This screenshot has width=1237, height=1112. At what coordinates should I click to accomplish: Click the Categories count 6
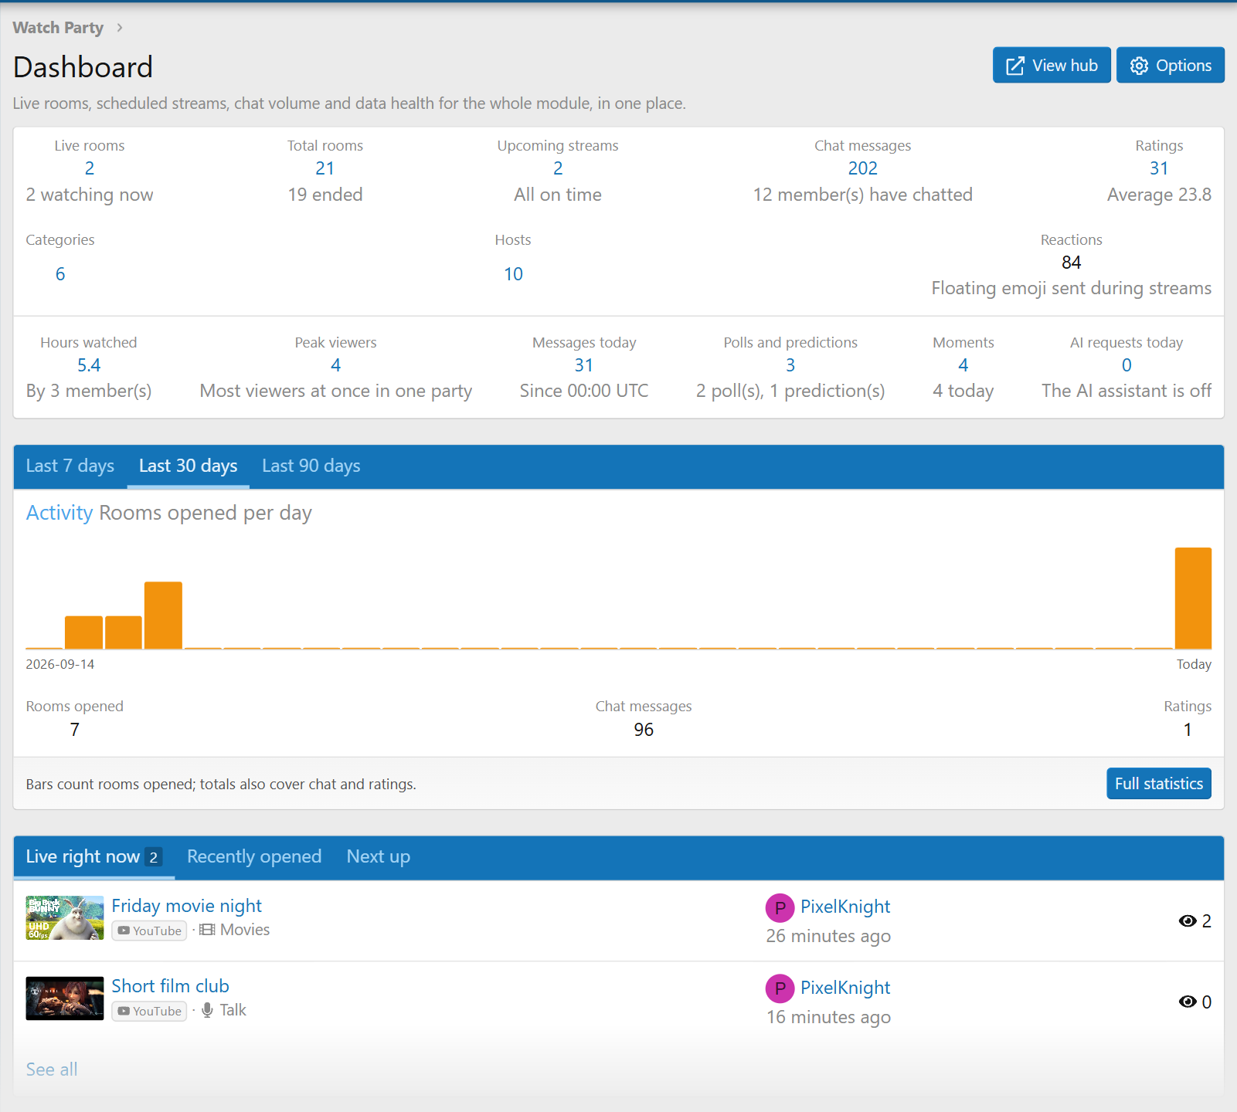tap(60, 274)
